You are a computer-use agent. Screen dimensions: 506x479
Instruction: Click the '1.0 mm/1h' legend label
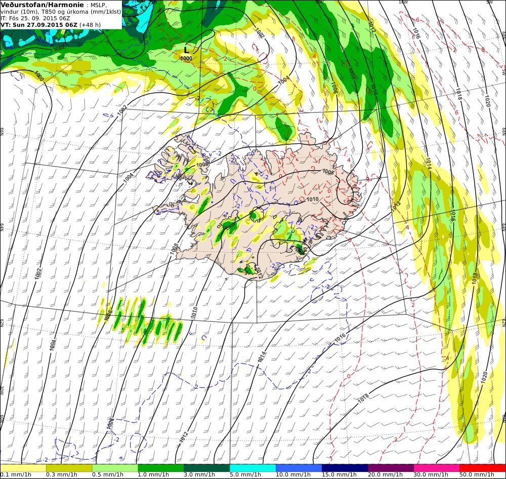(154, 475)
